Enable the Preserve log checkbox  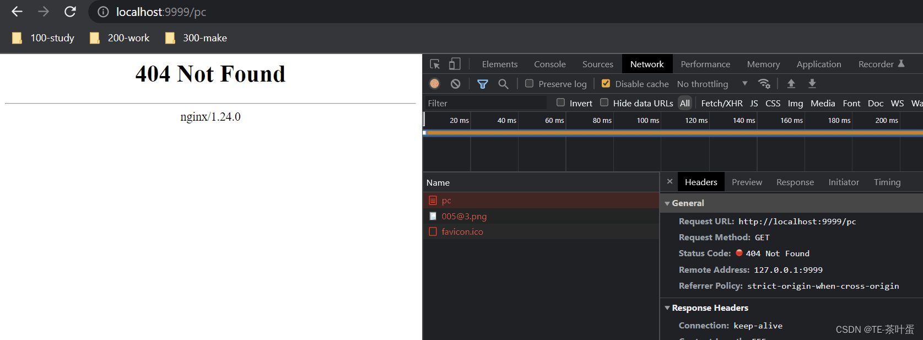coord(529,84)
